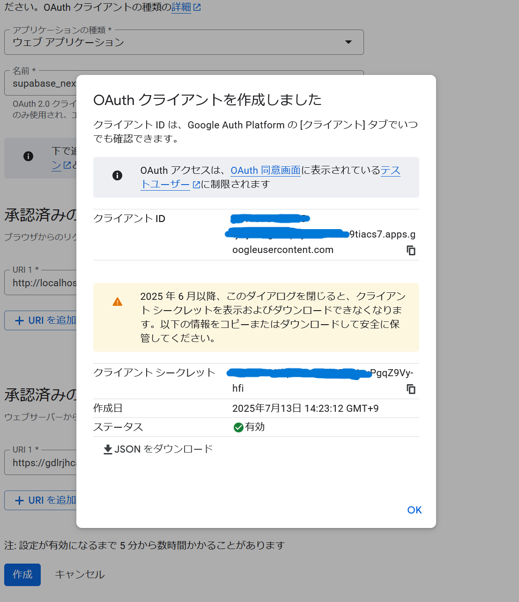Click the note about 5 分から数時間
The width and height of the screenshot is (519, 602).
[145, 545]
